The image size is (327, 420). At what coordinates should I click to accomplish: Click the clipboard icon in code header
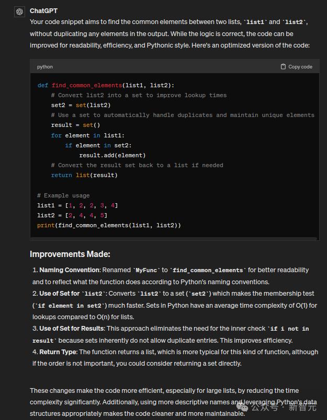[283, 67]
